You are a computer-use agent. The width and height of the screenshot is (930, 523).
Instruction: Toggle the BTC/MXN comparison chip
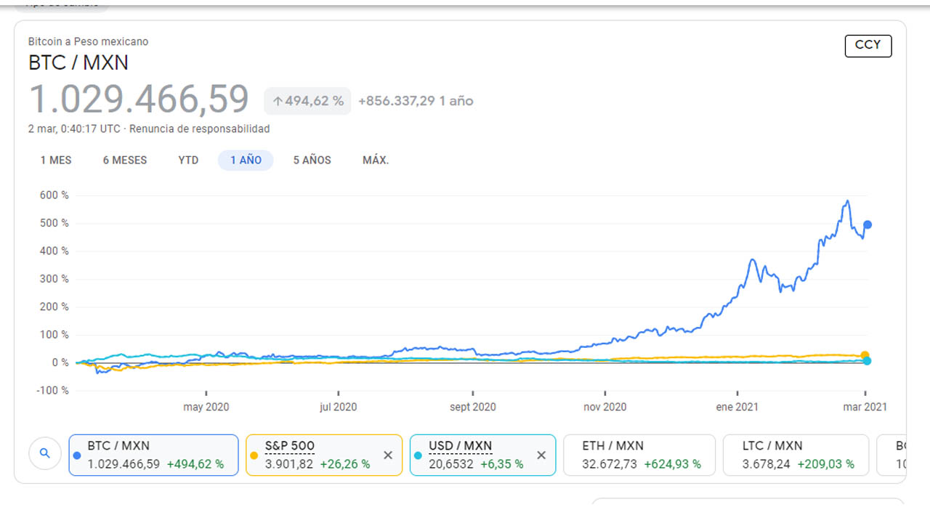(153, 455)
